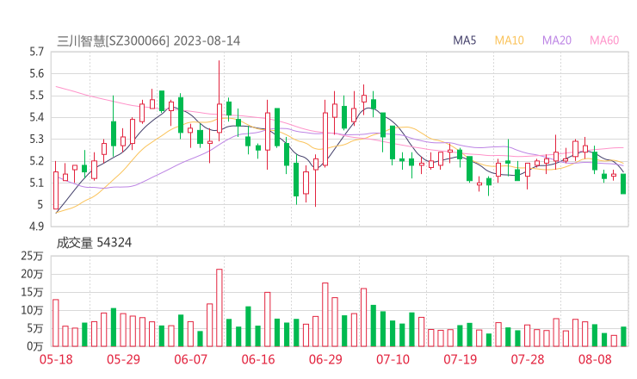Screen dimensions: 637x379
Task: Click the 06-29 date axis label
Action: 325,359
